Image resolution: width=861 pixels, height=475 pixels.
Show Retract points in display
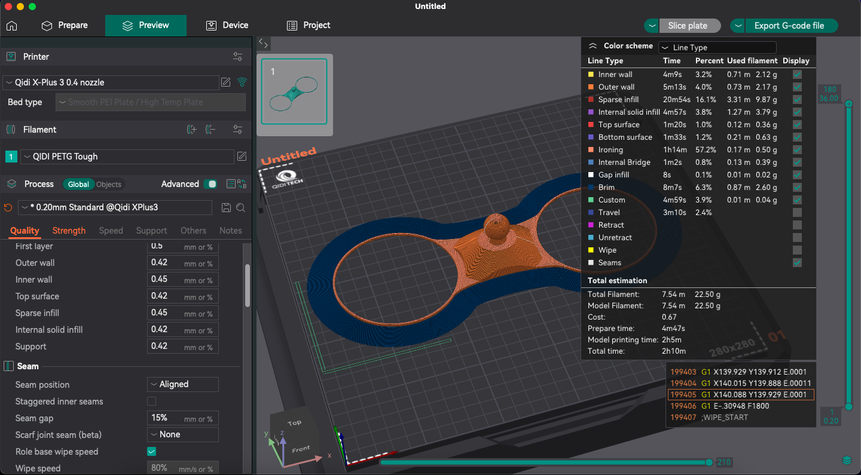[797, 225]
